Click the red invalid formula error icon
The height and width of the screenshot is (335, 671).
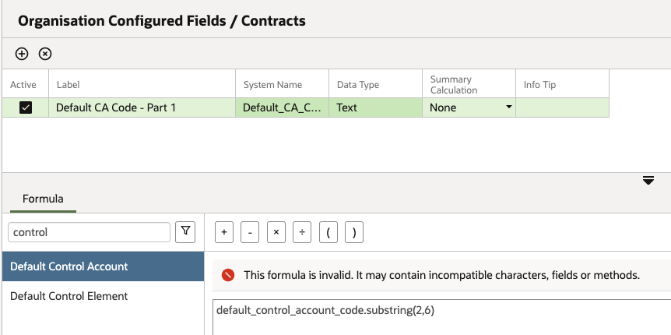tap(228, 275)
